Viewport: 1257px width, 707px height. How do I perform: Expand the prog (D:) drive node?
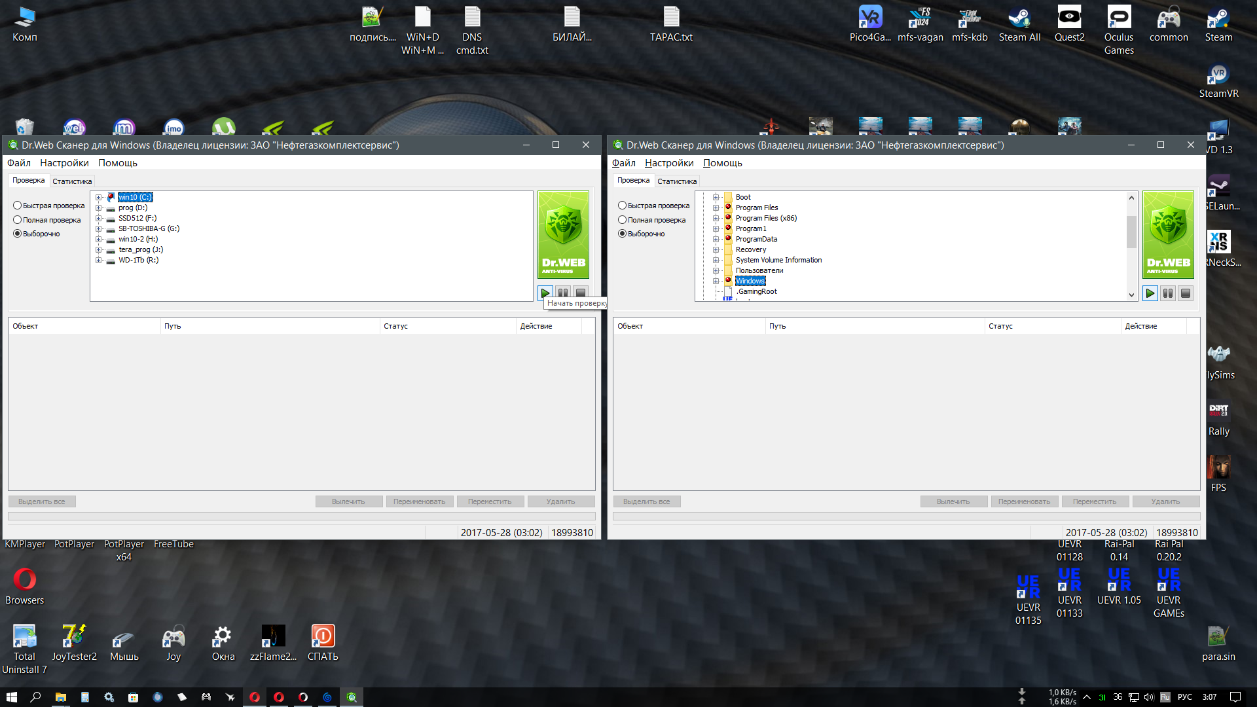tap(99, 208)
